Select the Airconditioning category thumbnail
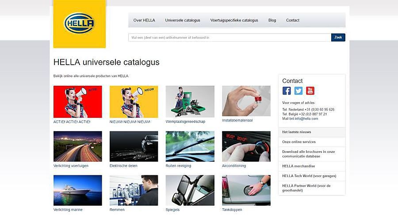The width and height of the screenshot is (398, 218). [246, 146]
